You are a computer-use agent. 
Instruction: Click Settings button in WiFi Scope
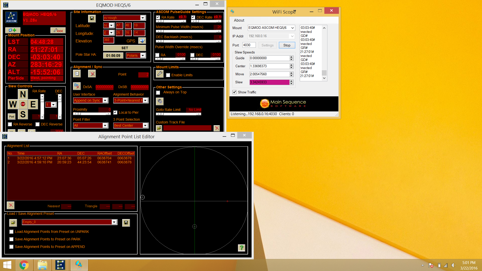coord(267,45)
